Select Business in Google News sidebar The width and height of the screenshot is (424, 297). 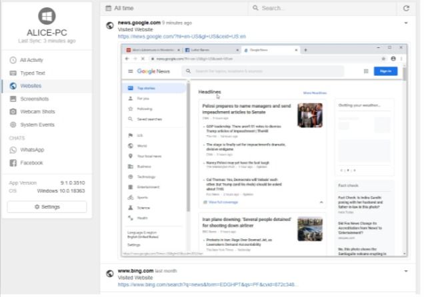click(x=155, y=166)
